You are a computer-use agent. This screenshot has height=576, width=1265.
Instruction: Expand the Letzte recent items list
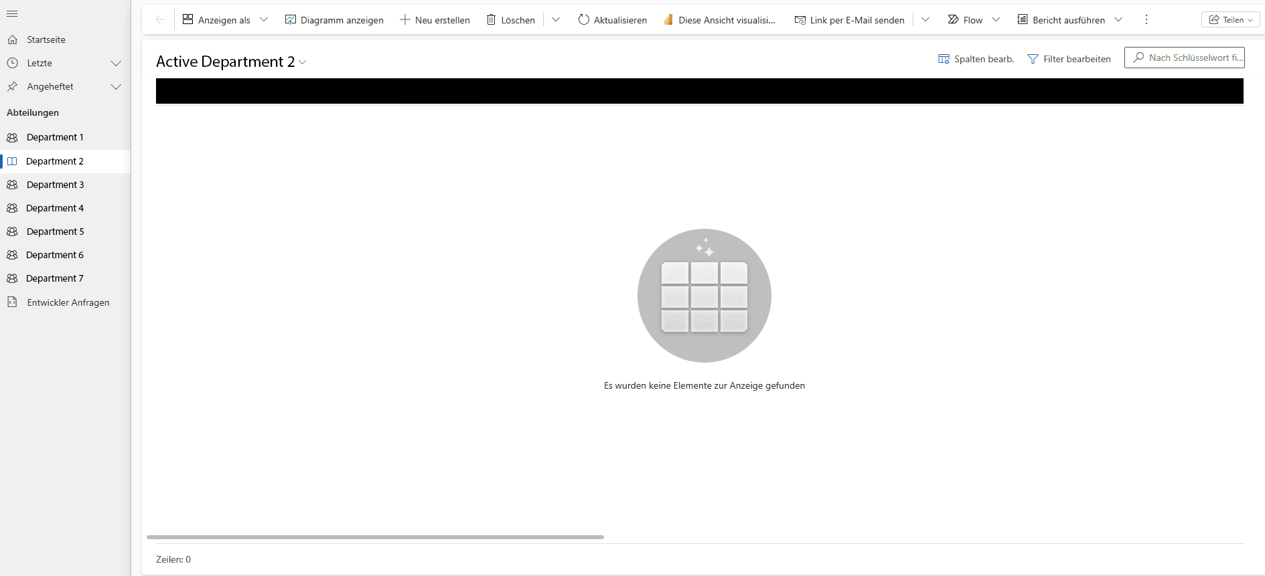tap(116, 64)
